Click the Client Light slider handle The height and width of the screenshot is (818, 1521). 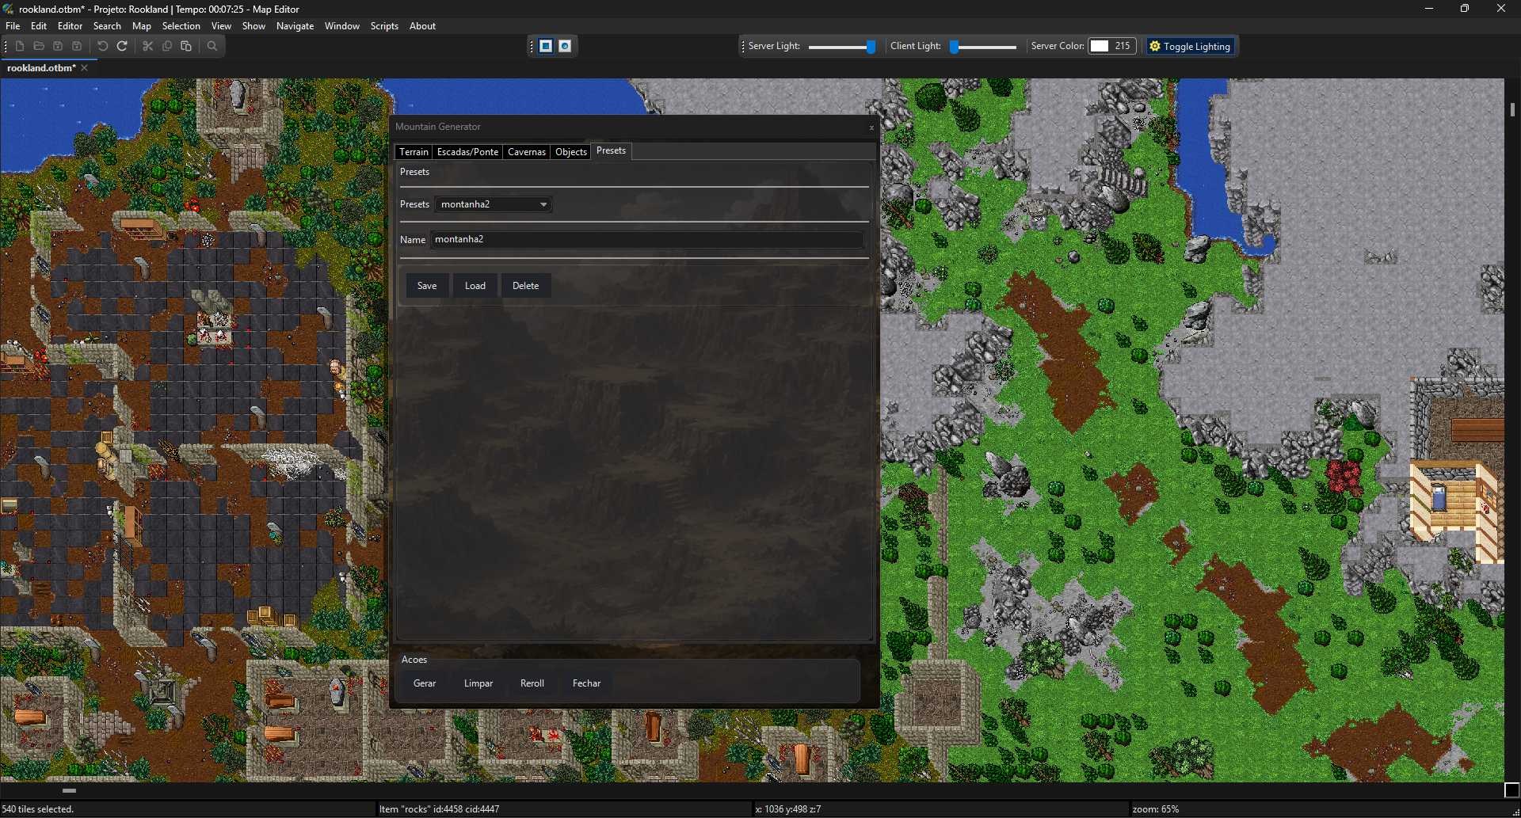tap(955, 47)
